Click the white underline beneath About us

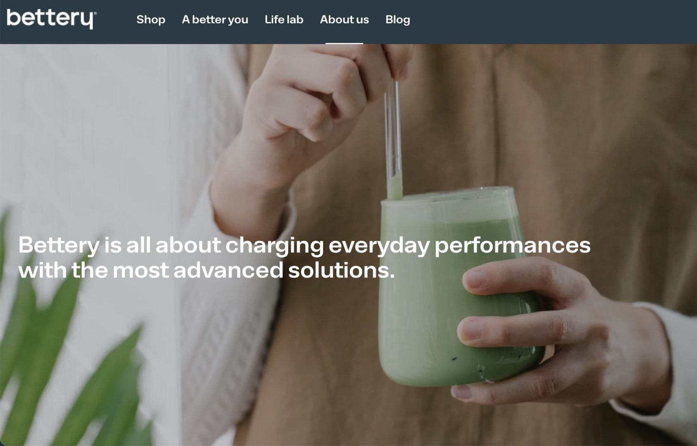pos(344,43)
